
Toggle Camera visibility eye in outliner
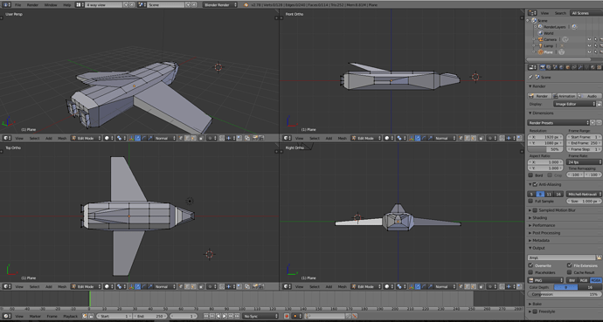click(x=589, y=39)
